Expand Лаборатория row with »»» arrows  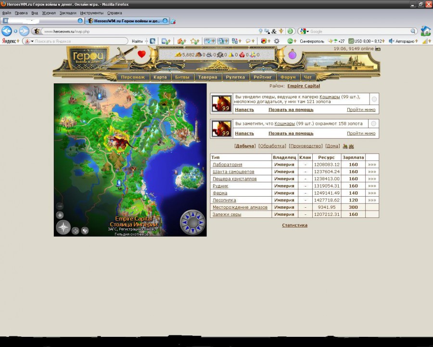tap(372, 164)
